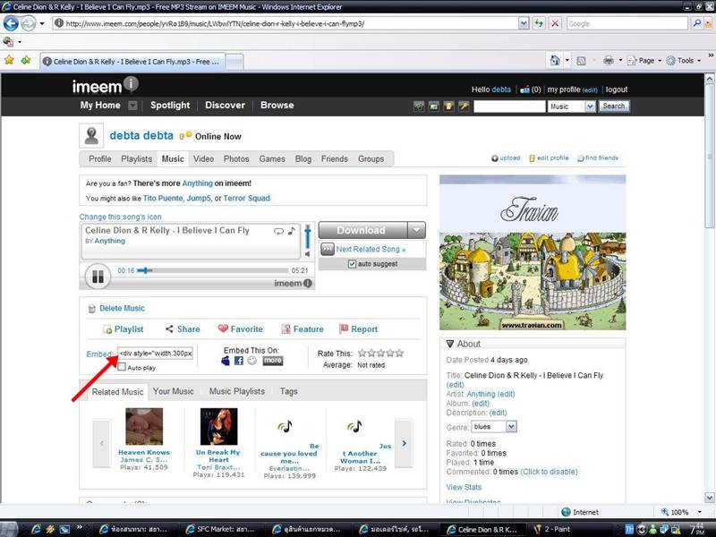Click the imeem site search field

click(509, 107)
